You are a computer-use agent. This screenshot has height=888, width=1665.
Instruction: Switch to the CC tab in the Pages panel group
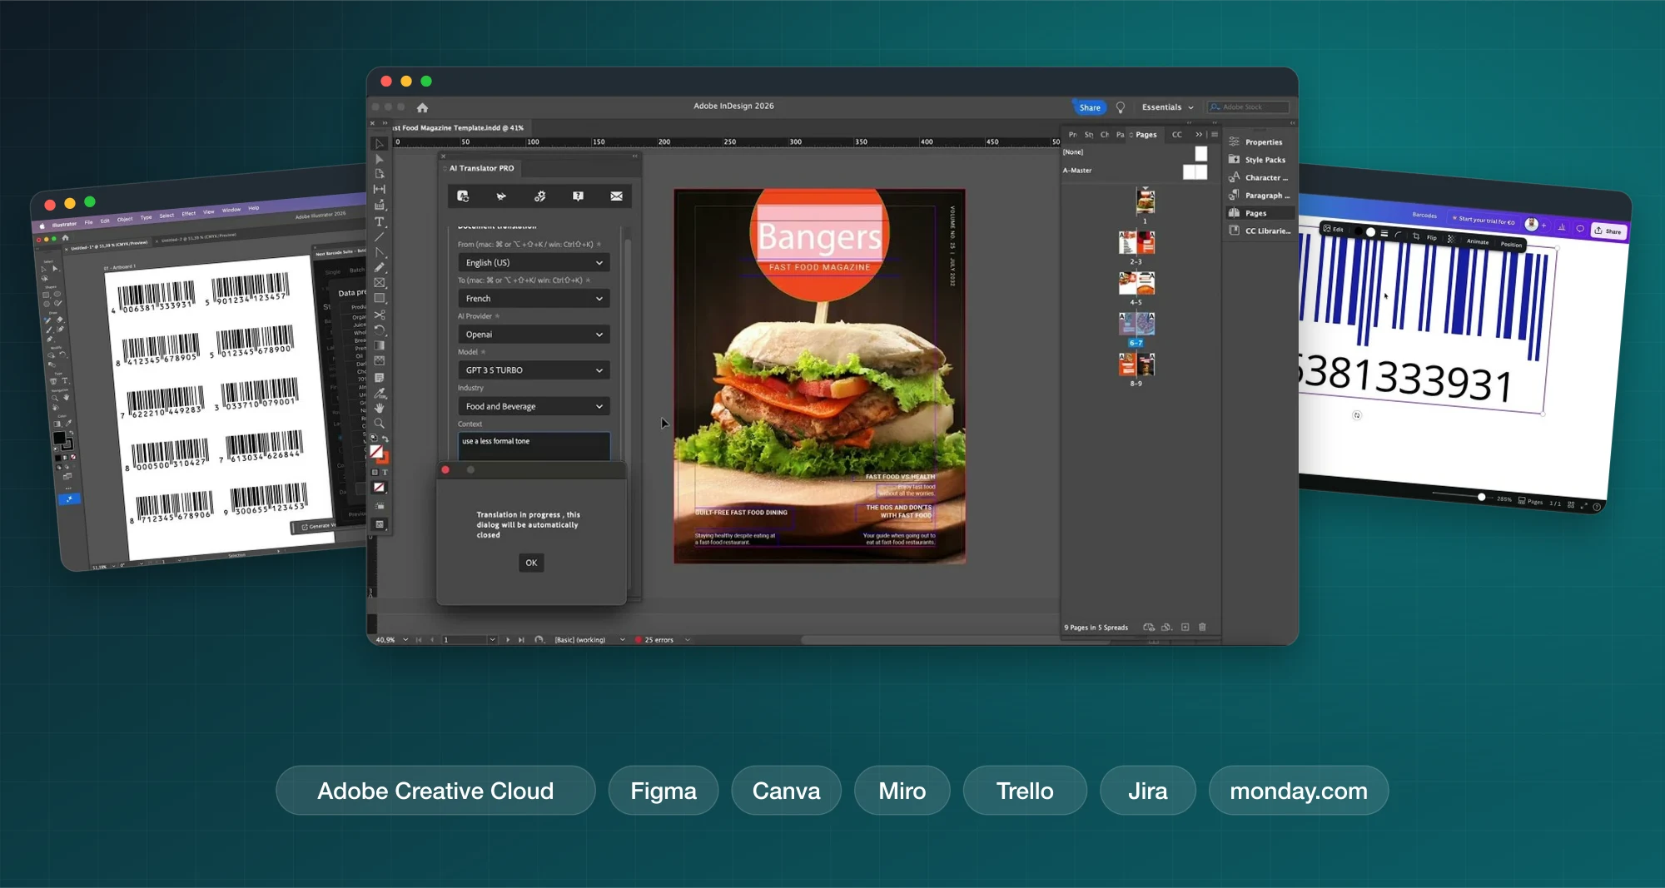click(1176, 134)
